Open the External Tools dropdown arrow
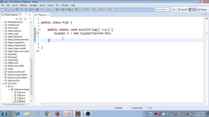Viewport: 209px width, 117px height. click(x=72, y=9)
